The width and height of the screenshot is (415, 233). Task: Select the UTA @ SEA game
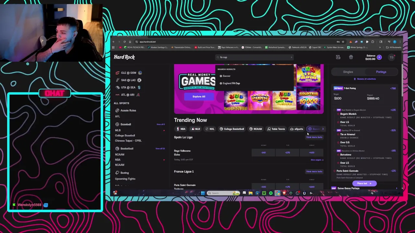[x=128, y=87]
